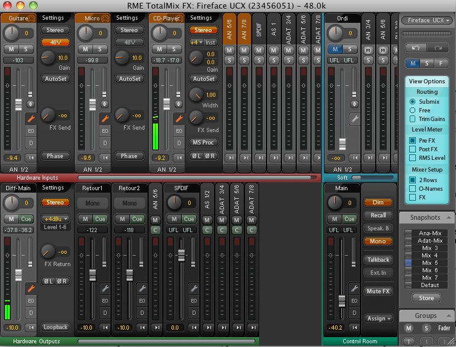Open Micro channel settings wrench icon
This screenshot has width=456, height=347.
105,119
